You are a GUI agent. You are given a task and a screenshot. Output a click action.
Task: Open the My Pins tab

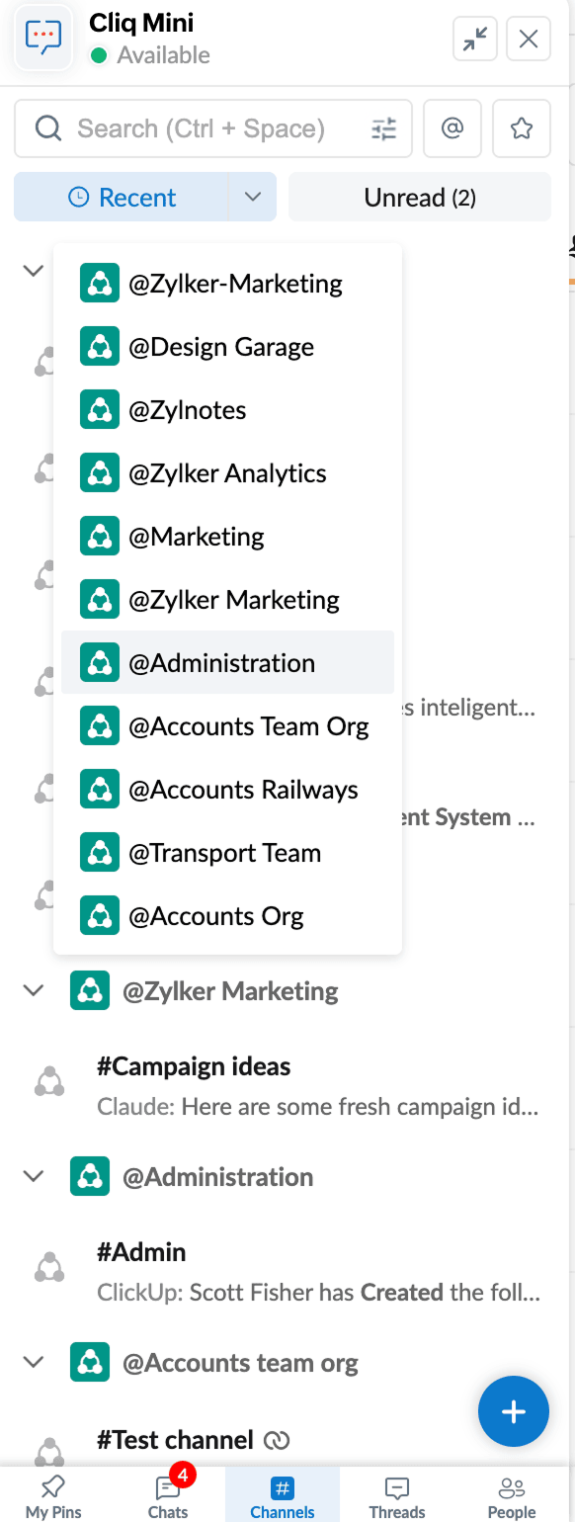[x=53, y=1495]
